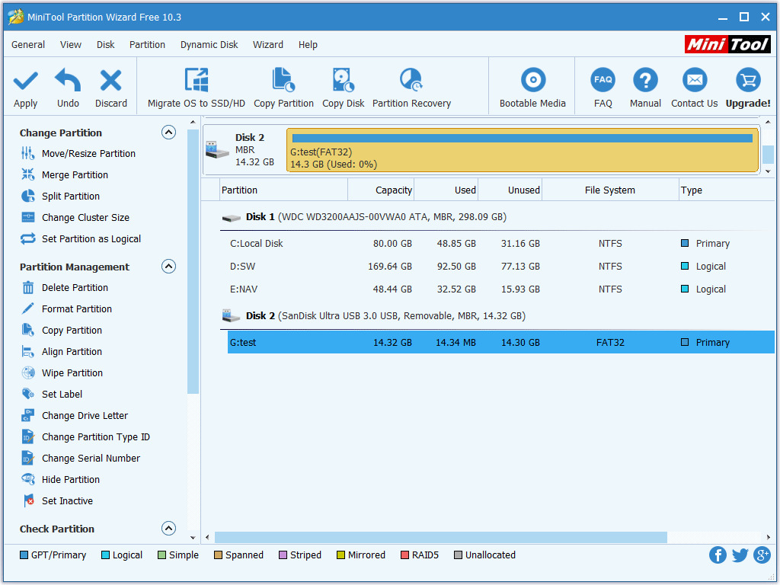This screenshot has width=780, height=585.
Task: Open the FAQ help icon
Action: coord(603,81)
